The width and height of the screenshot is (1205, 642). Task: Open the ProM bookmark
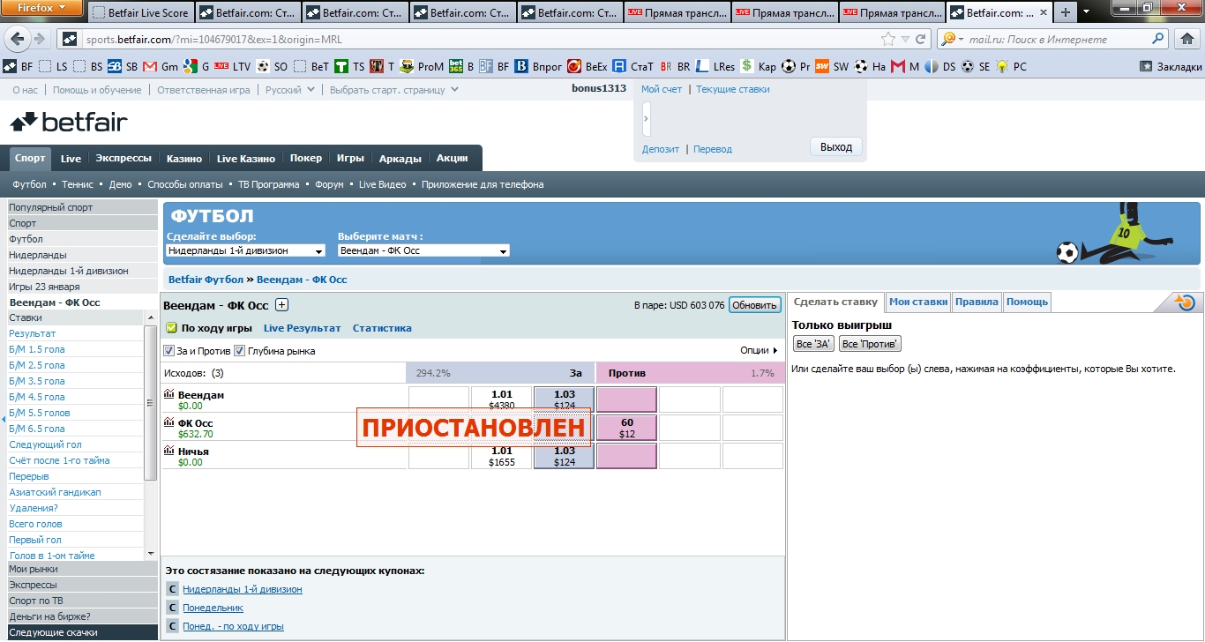422,66
